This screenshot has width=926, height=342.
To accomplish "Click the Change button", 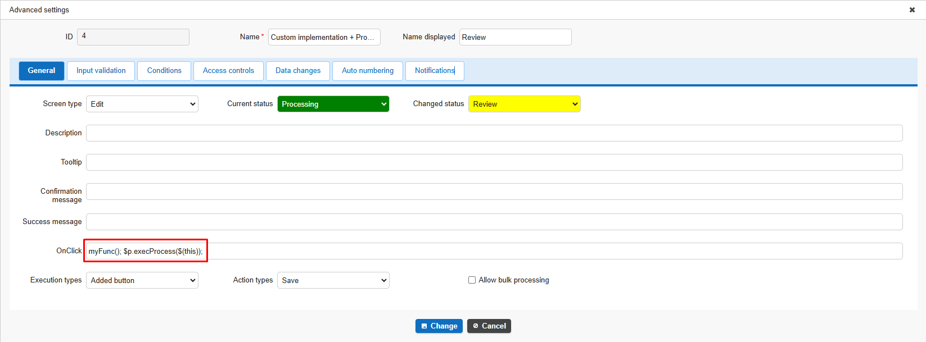I will 439,326.
